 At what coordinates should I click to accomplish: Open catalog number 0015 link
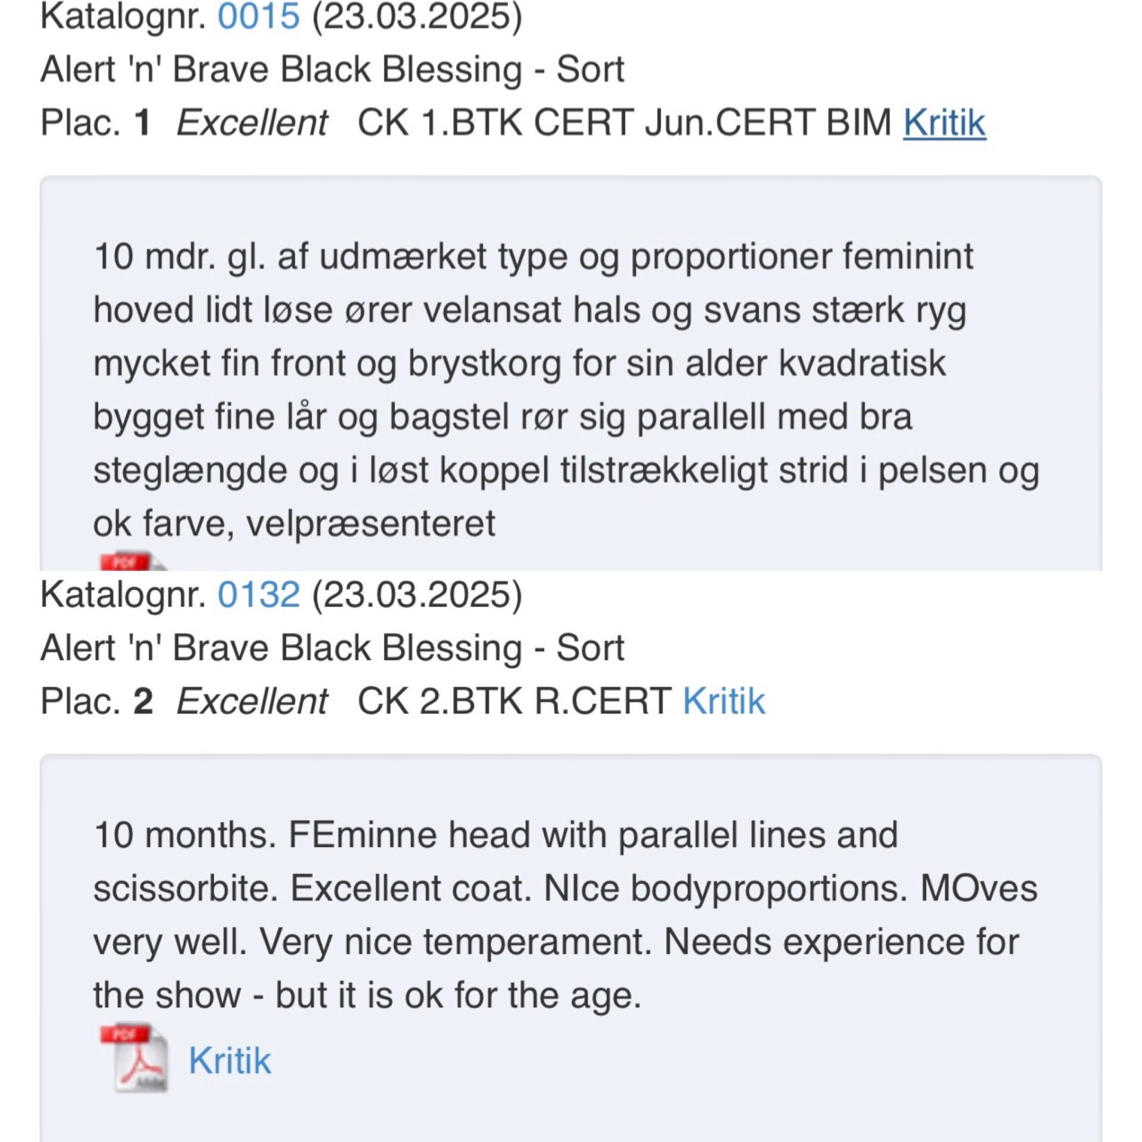pyautogui.click(x=258, y=17)
